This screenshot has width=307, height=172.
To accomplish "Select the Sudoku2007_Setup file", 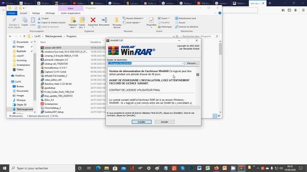I will coord(54,112).
